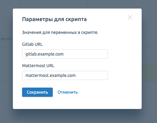Image resolution: width=157 pixels, height=123 pixels.
Task: Click the Параметры для скрипта heading
Action: click(x=54, y=19)
